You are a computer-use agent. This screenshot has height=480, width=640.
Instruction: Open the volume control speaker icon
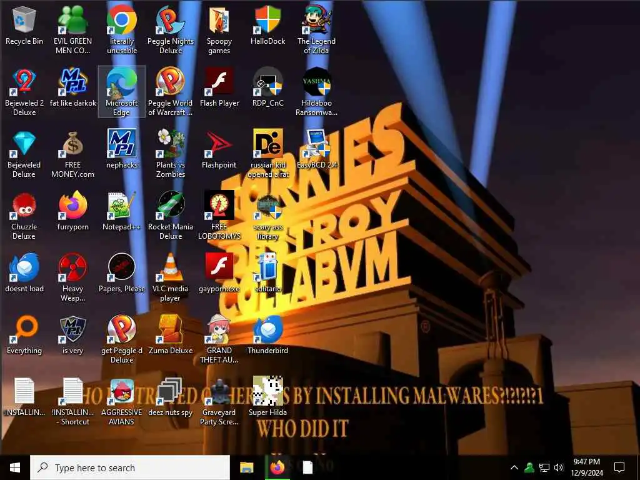tap(559, 467)
